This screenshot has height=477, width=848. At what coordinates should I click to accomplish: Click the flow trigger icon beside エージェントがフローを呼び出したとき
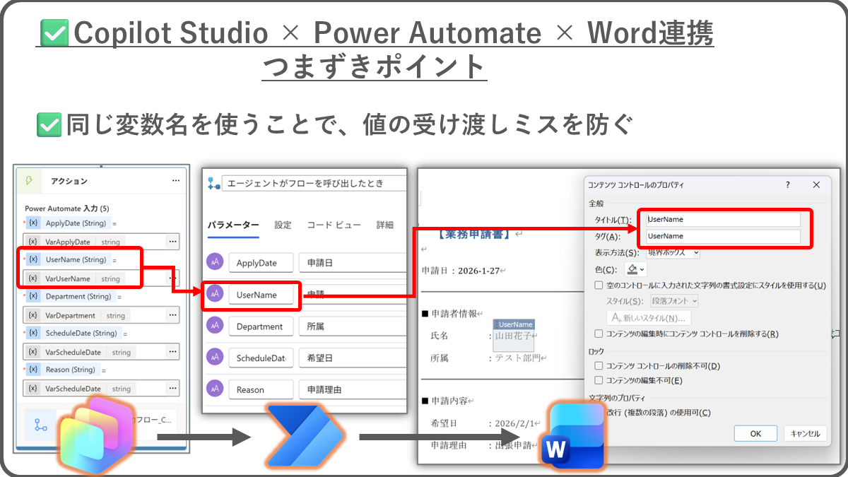tap(213, 184)
